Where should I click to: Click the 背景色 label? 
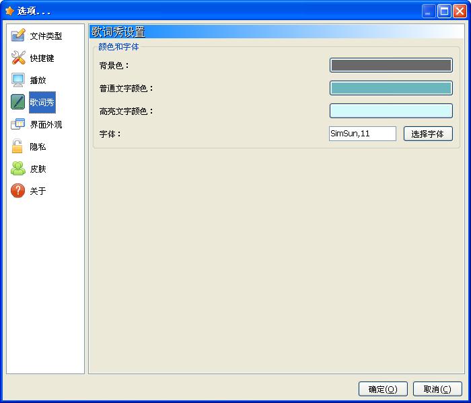(x=114, y=66)
